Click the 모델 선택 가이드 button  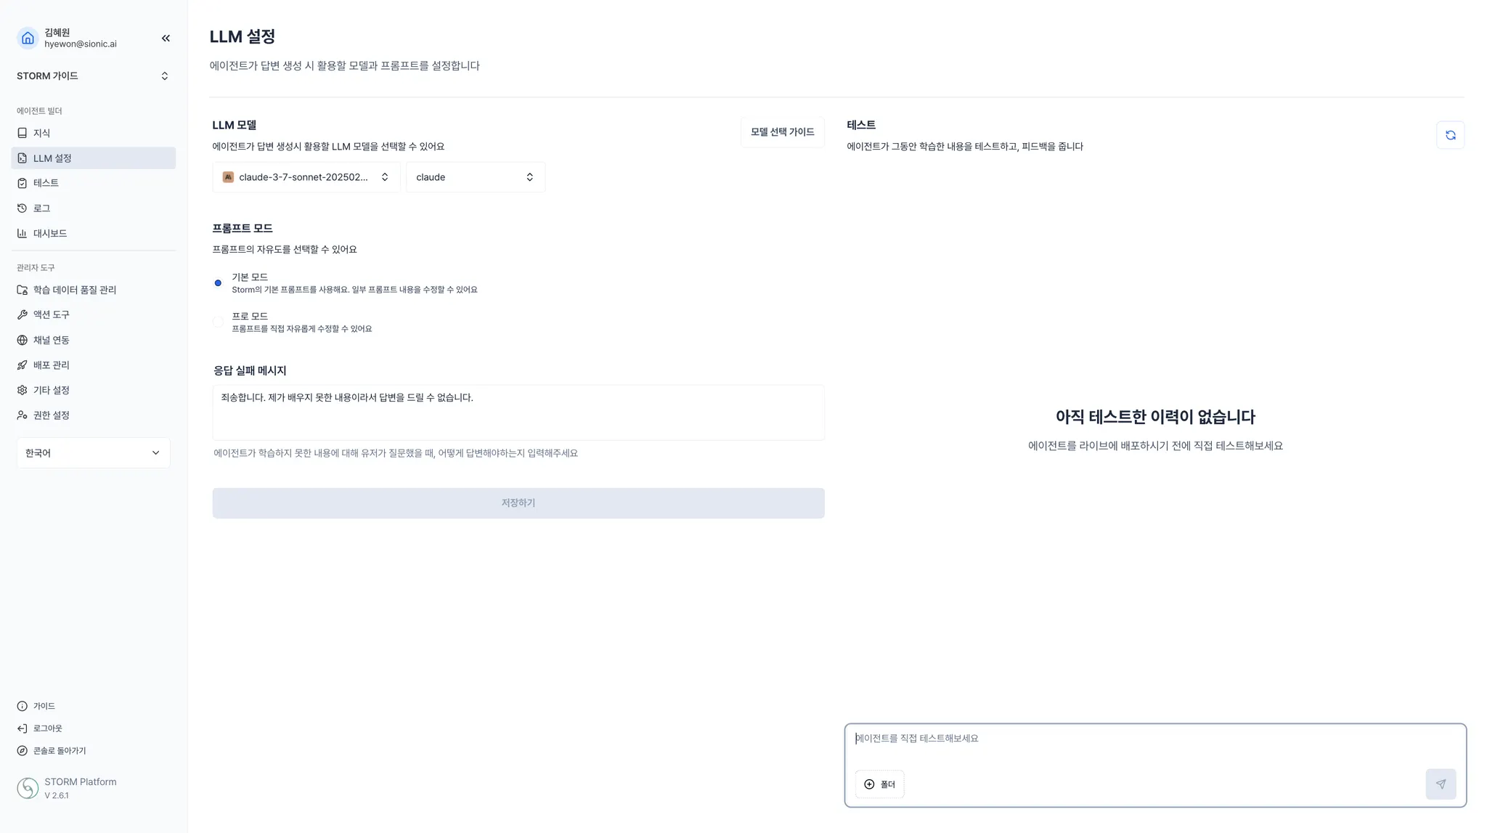(x=782, y=132)
